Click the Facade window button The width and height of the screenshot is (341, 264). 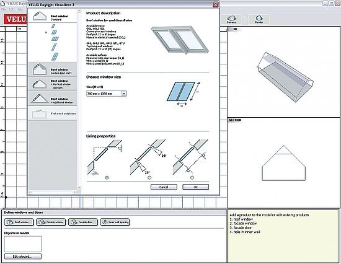(x=51, y=222)
